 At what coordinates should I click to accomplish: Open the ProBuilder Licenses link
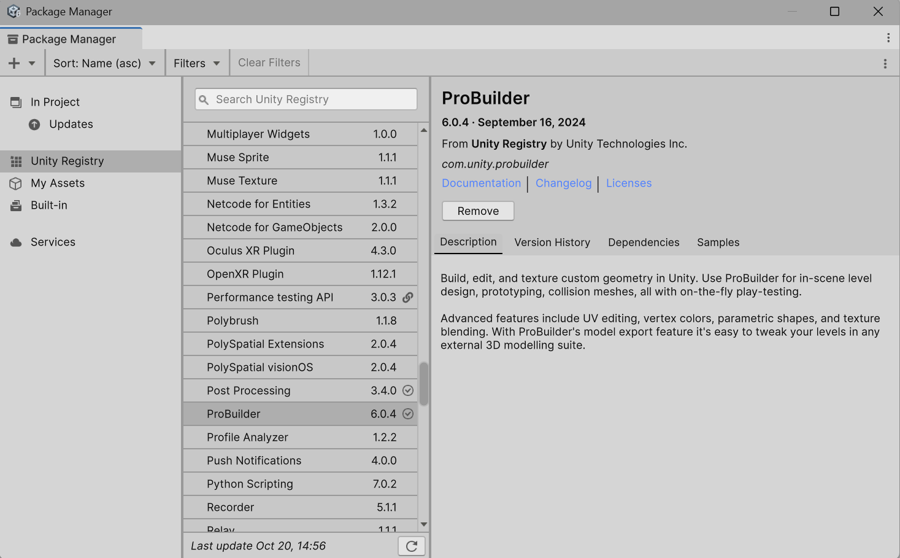pyautogui.click(x=629, y=183)
